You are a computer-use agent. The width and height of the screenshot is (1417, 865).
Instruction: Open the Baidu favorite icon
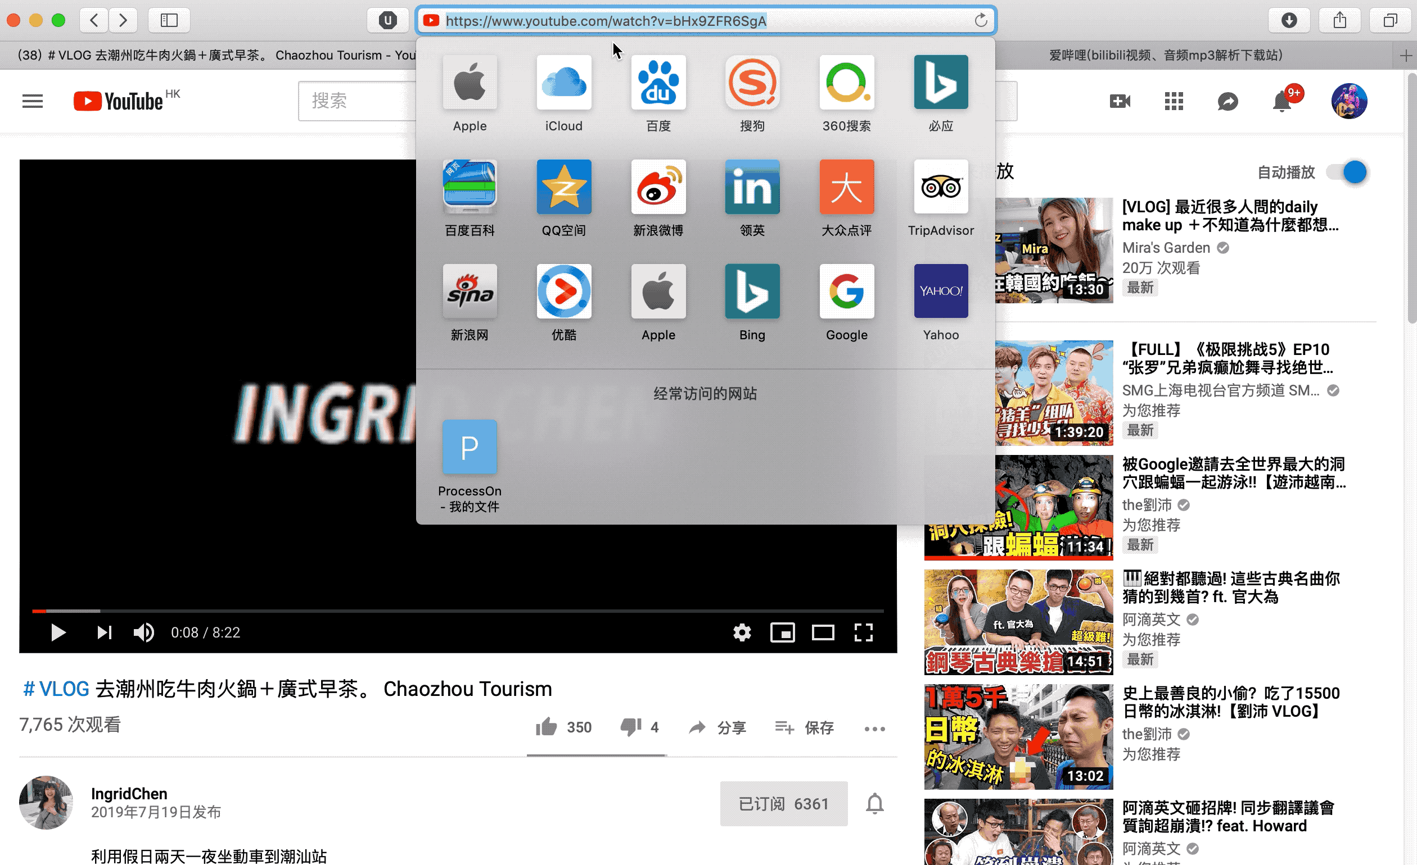658,83
